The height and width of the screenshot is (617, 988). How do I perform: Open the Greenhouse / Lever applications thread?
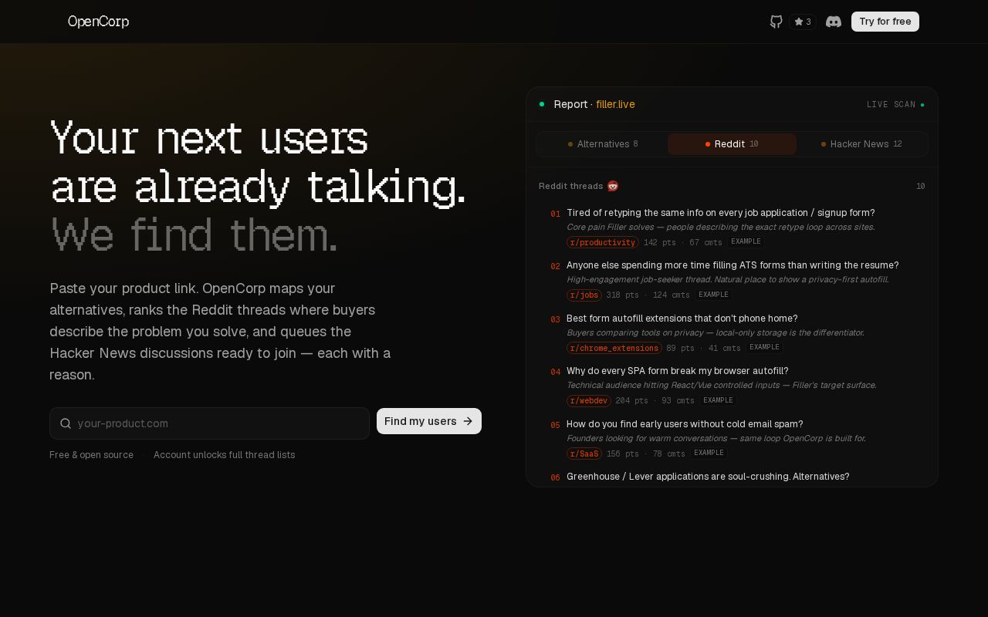coord(708,477)
